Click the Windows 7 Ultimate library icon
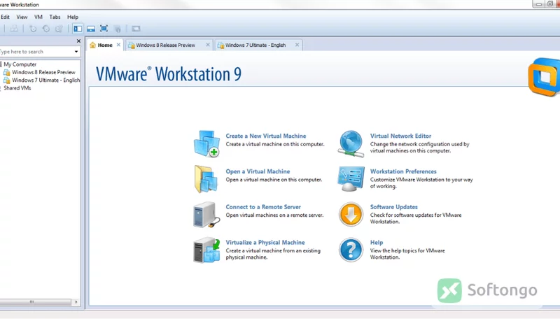The image size is (560, 319). (x=7, y=80)
